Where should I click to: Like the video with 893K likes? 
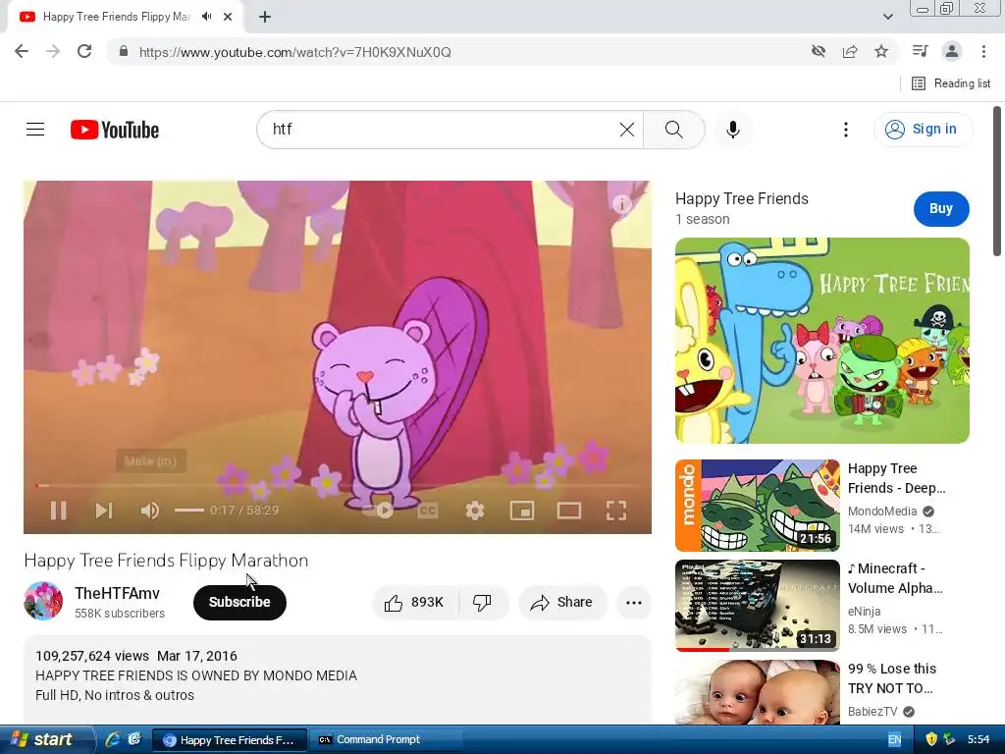pos(415,602)
